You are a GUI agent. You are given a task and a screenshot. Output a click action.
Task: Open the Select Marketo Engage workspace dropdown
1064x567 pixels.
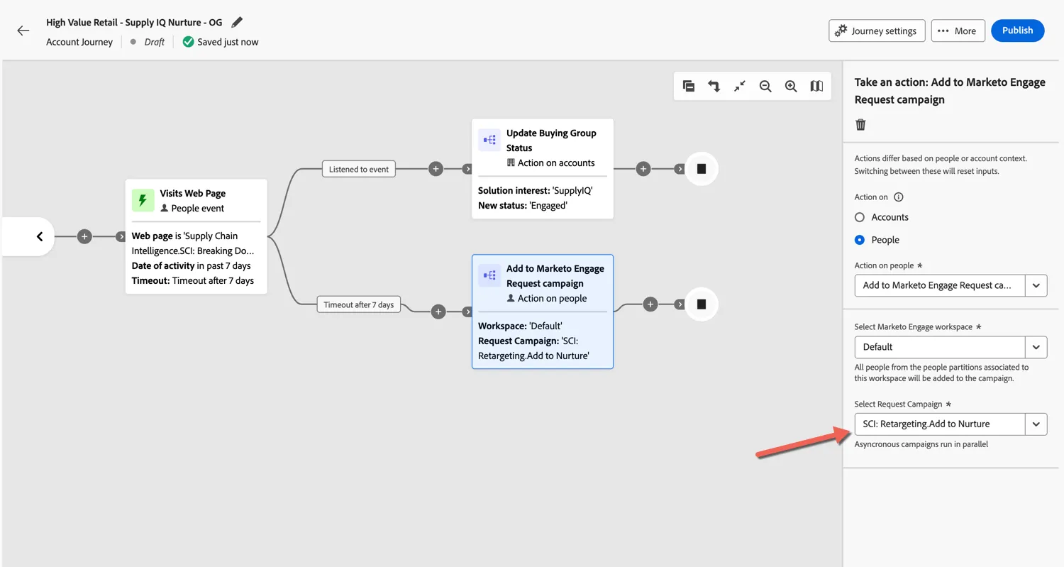951,347
